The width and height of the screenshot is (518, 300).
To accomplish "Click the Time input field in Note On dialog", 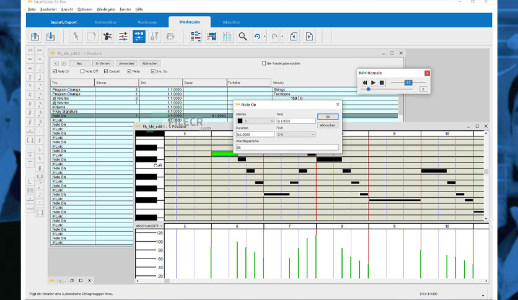I will click(296, 121).
